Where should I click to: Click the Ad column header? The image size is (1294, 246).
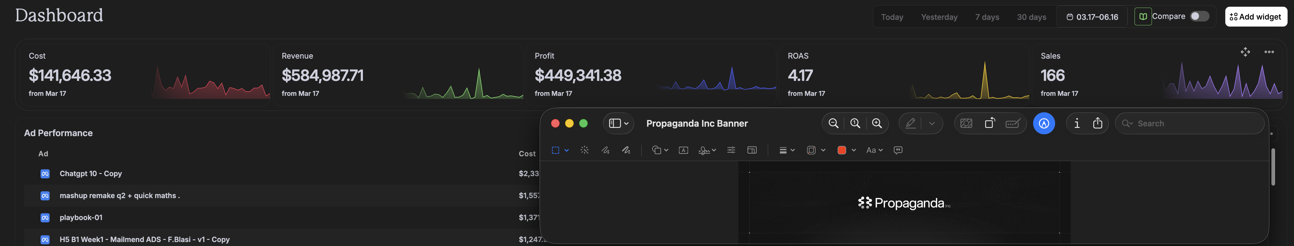point(43,154)
